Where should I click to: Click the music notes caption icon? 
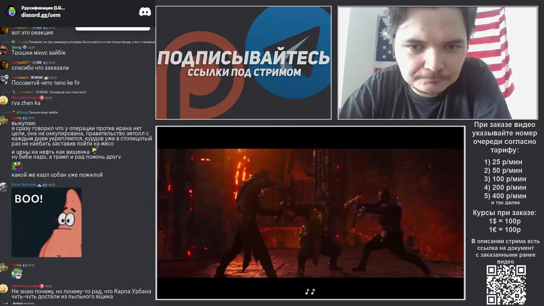tap(310, 292)
